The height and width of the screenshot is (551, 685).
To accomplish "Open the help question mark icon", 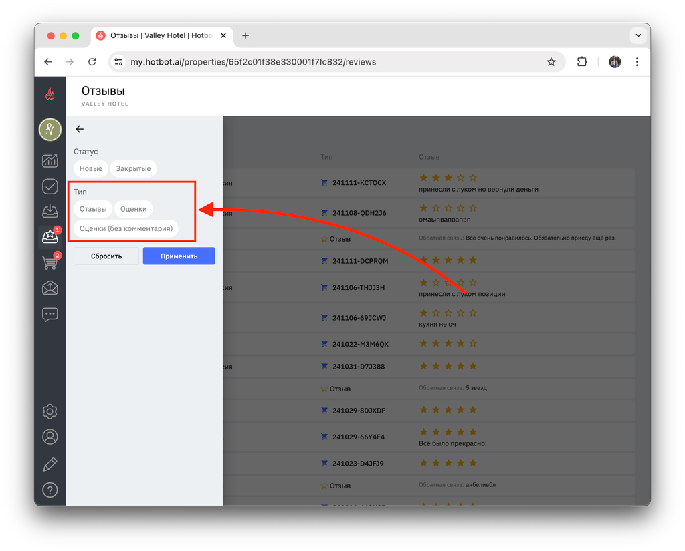I will [x=50, y=490].
